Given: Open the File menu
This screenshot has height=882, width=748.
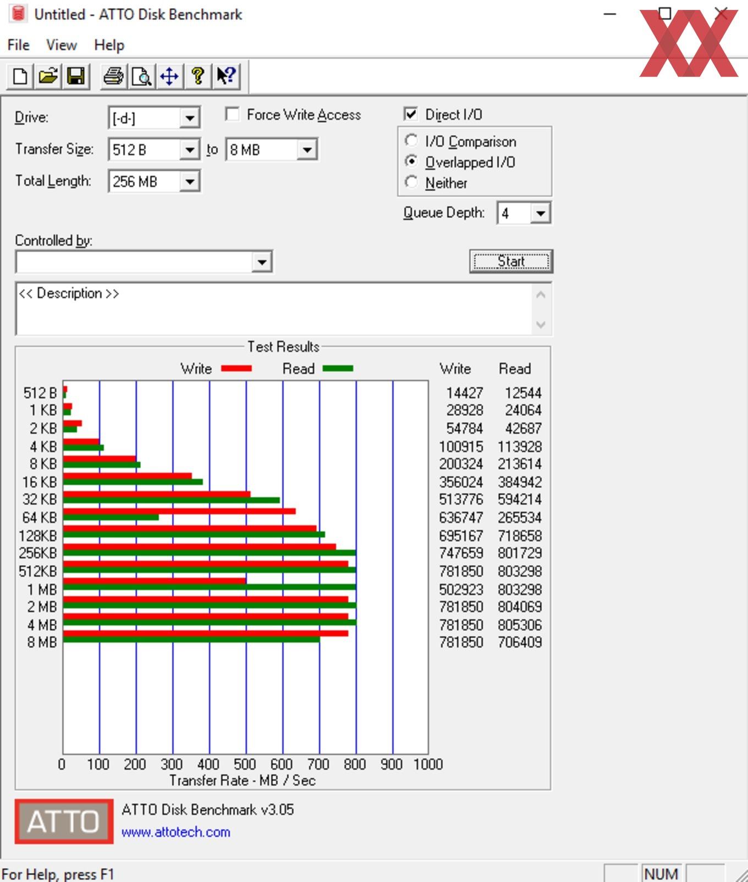Looking at the screenshot, I should 18,45.
